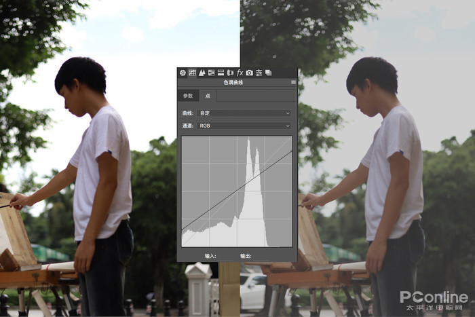Screen dimensions: 475x317
Task: Open the Detail panel mountain icon
Action: click(x=202, y=73)
